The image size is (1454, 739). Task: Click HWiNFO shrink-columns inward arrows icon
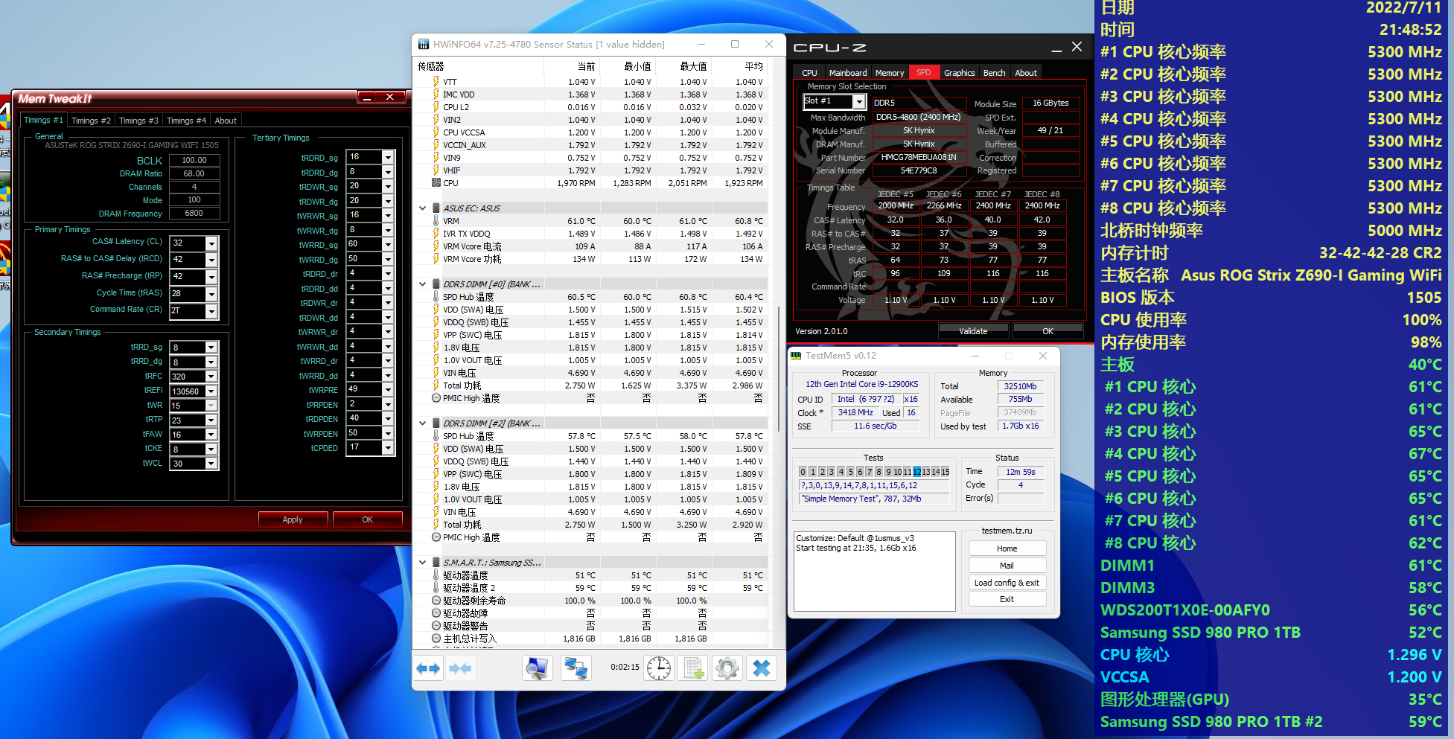click(x=460, y=668)
